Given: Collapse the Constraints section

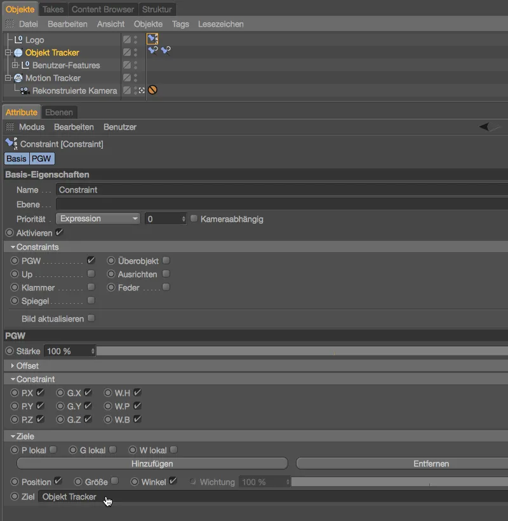Looking at the screenshot, I should coord(13,247).
